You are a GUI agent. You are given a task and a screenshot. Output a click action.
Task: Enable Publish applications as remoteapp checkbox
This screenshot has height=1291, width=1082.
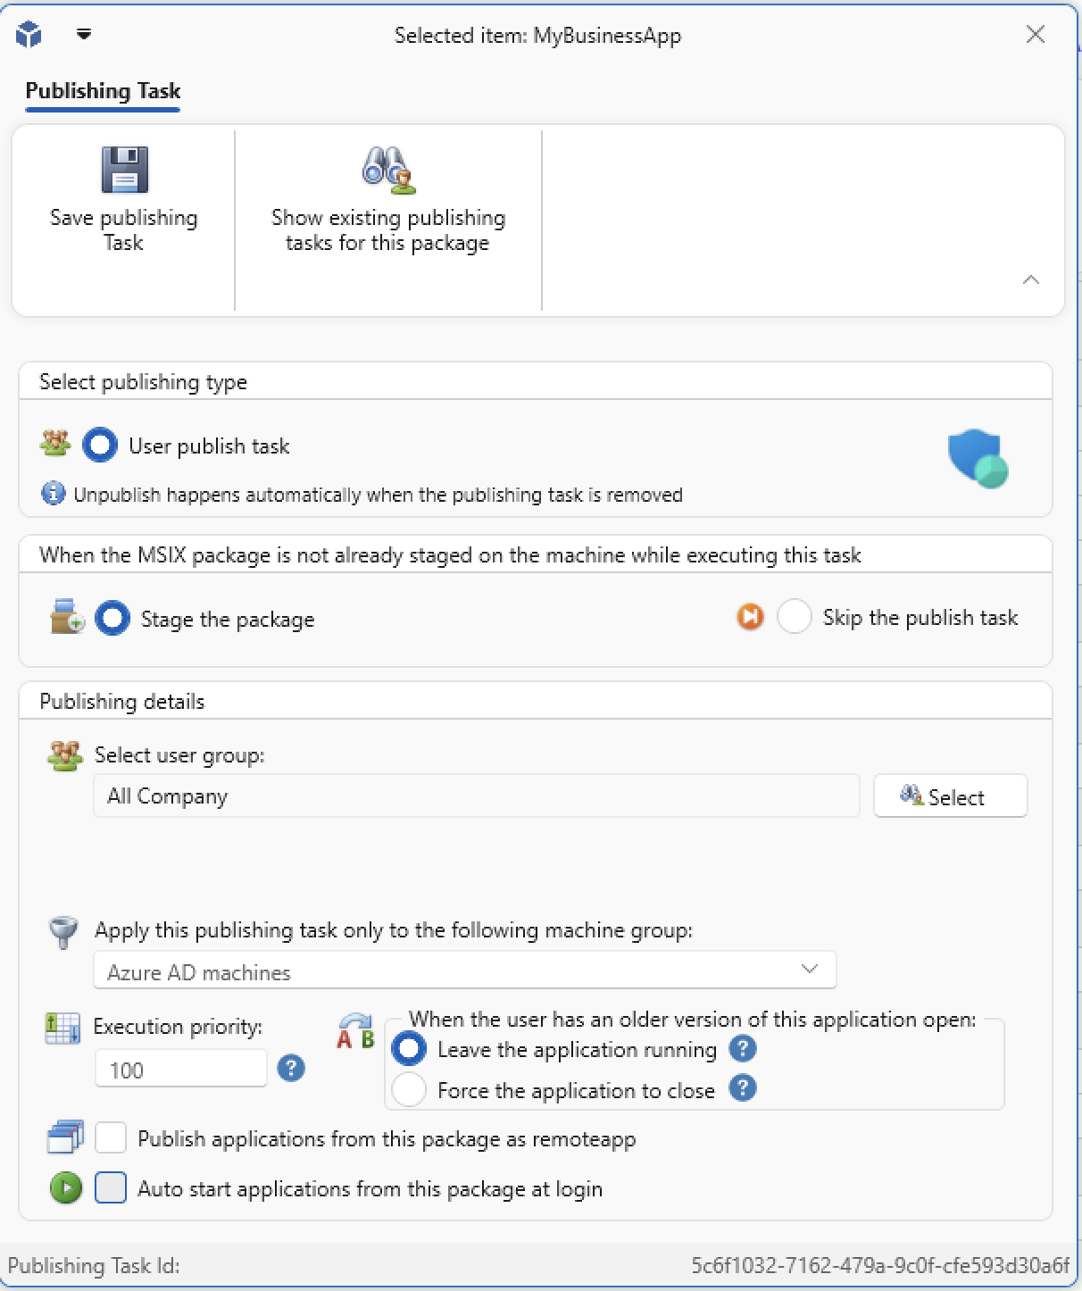tap(111, 1138)
